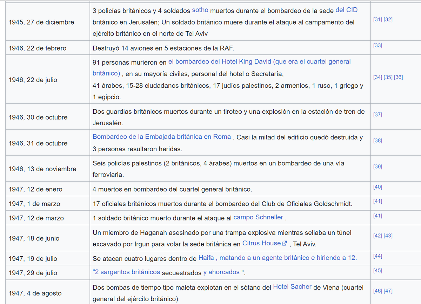This screenshot has height=304, width=421.
Task: Go to citation [44]
Action: point(377,256)
